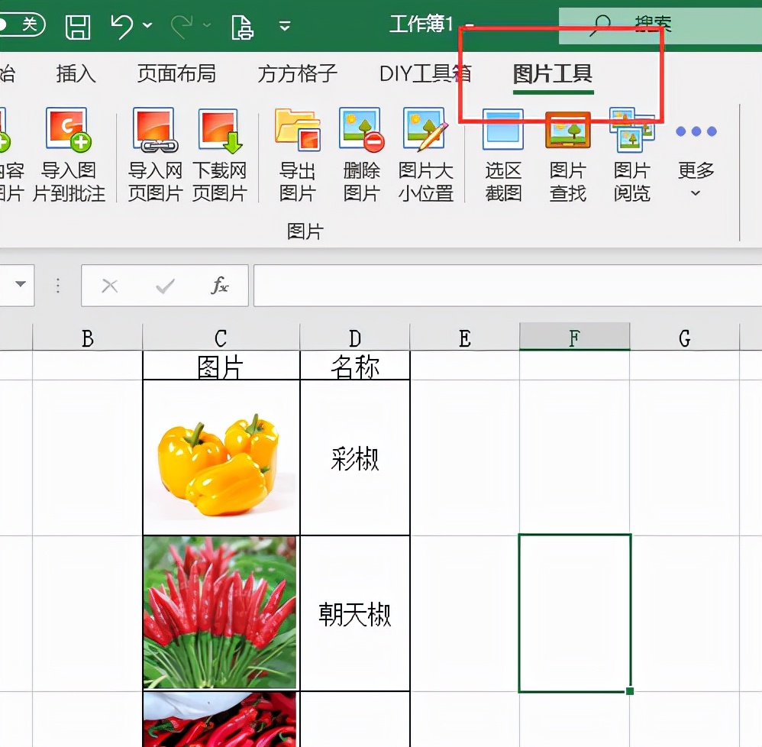
Task: Click the Save icon in quick access toolbar
Action: coord(77,25)
